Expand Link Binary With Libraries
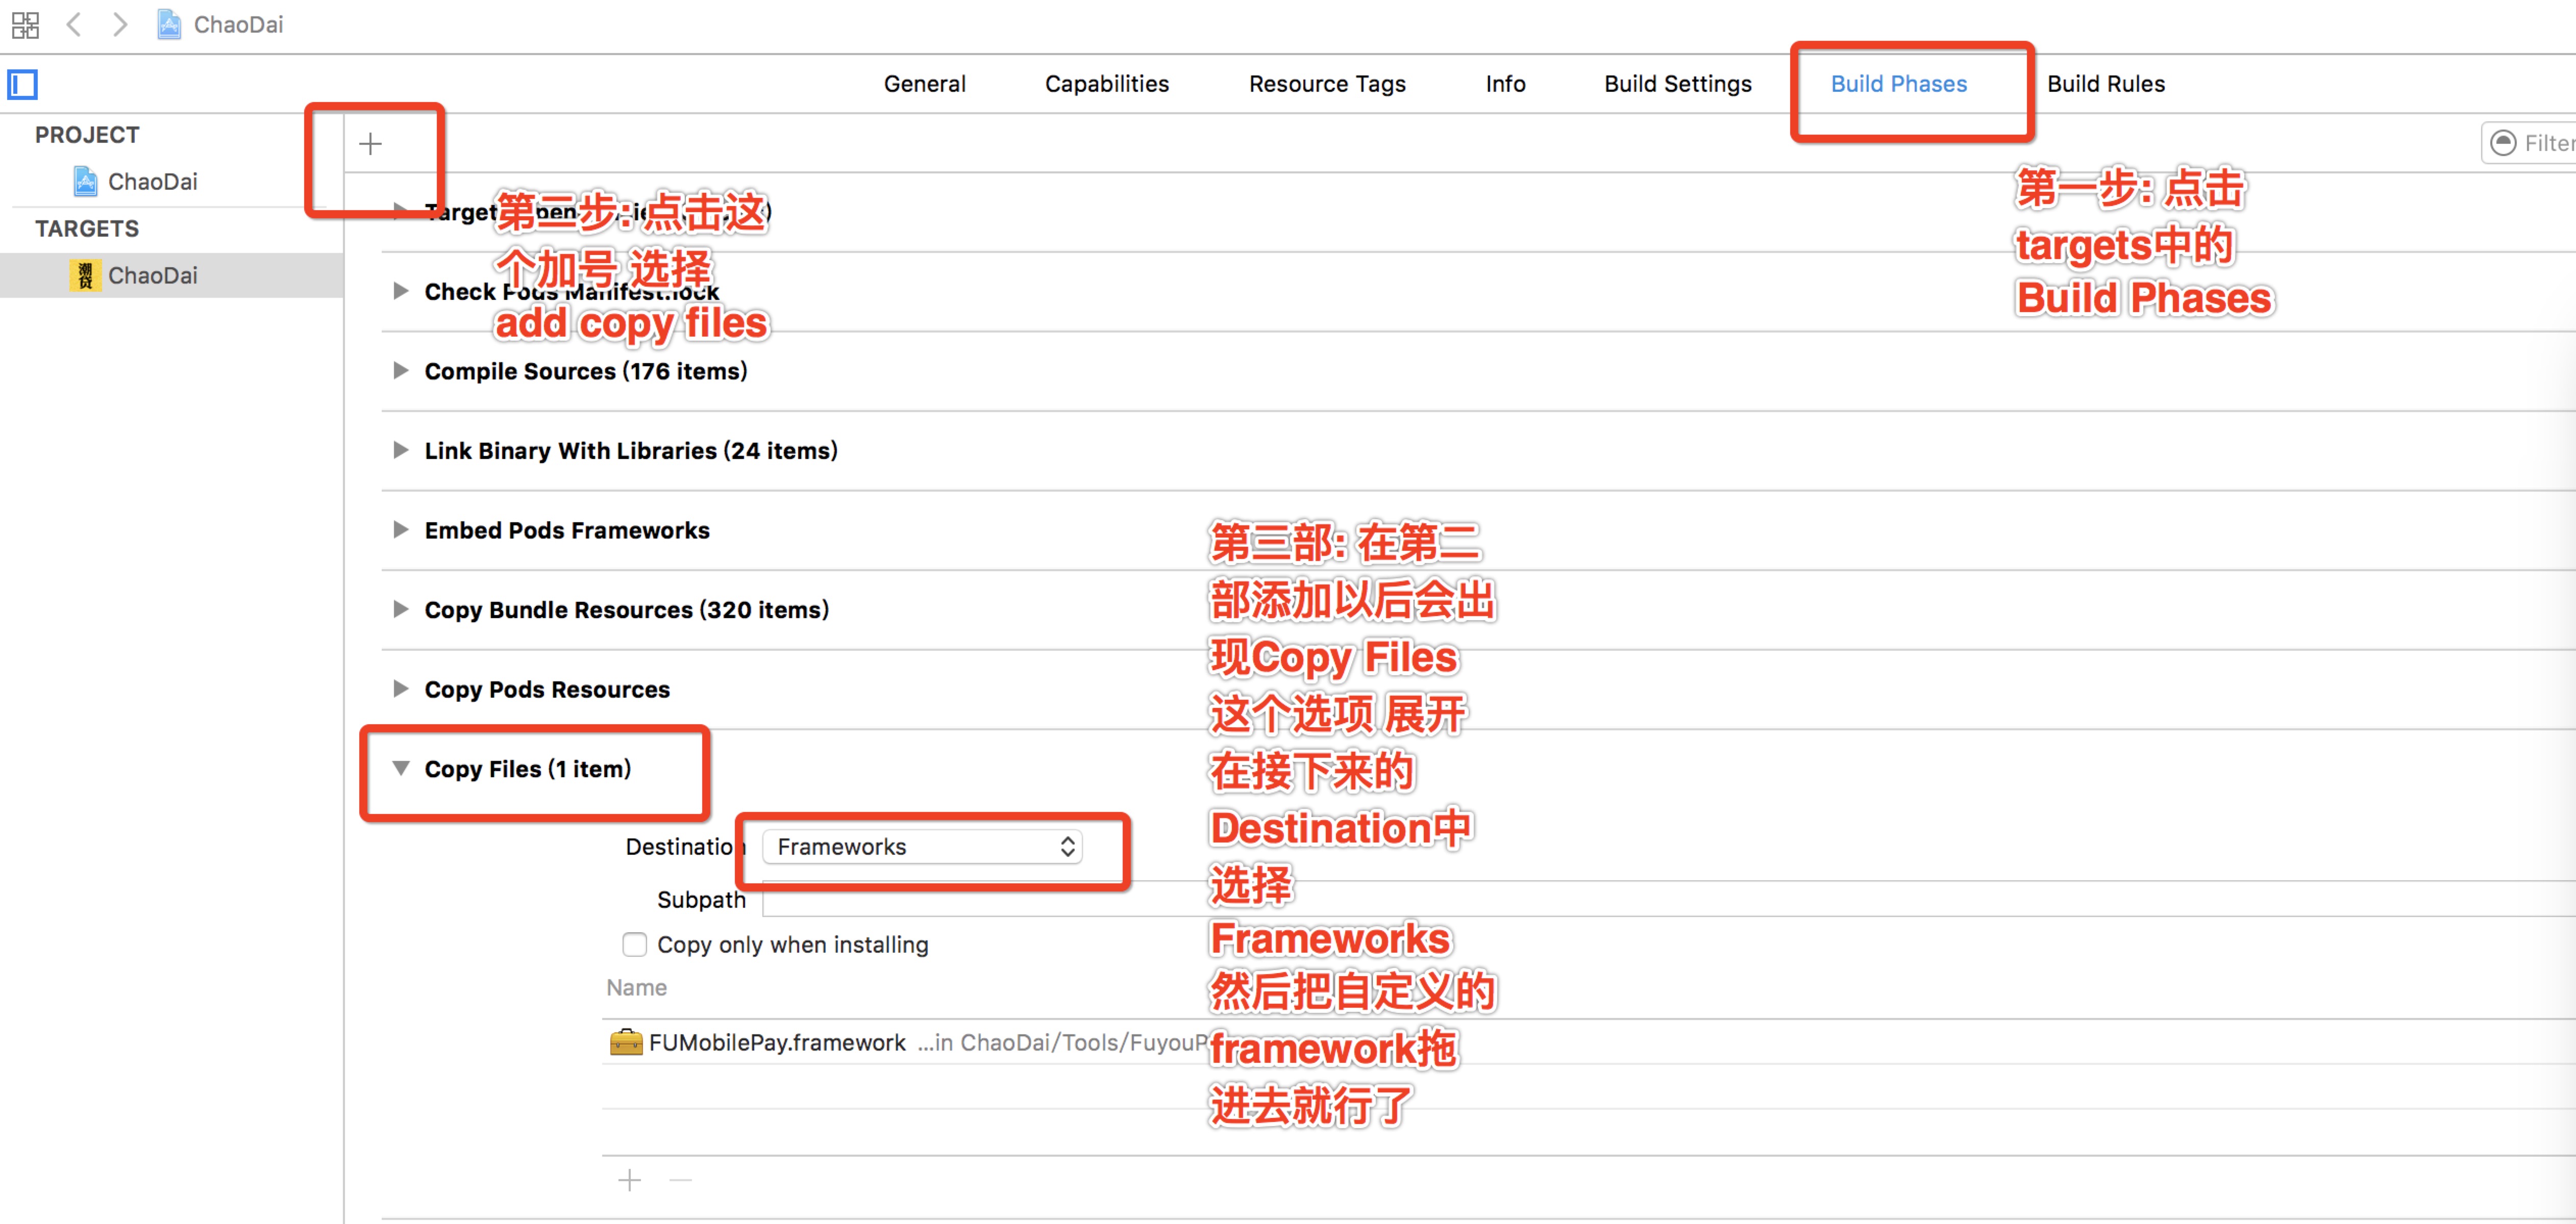This screenshot has height=1224, width=2576. 401,450
